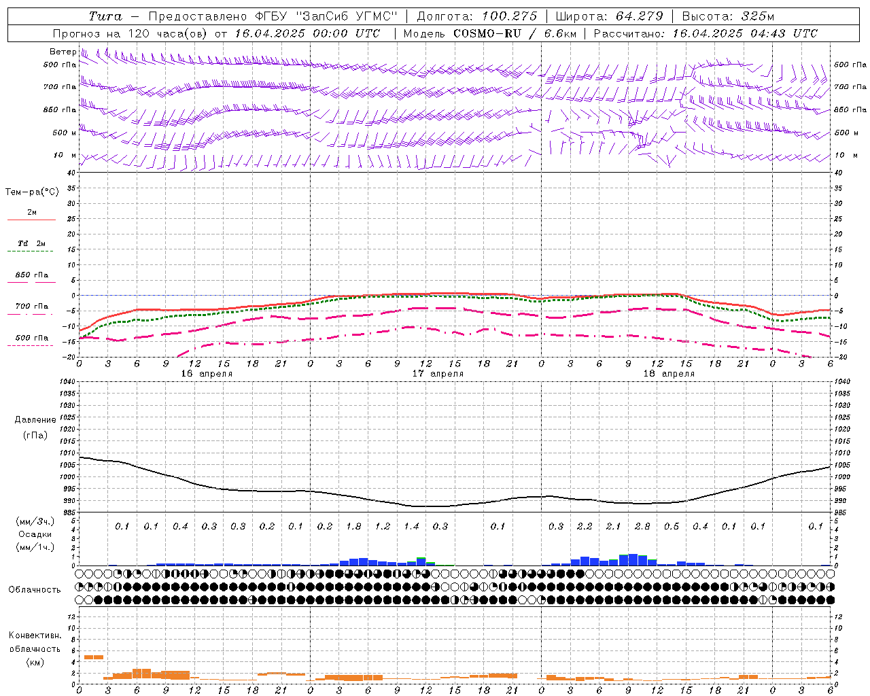Click the "500 гПа" temperature legend entry
The width and height of the screenshot is (870, 696).
31,338
